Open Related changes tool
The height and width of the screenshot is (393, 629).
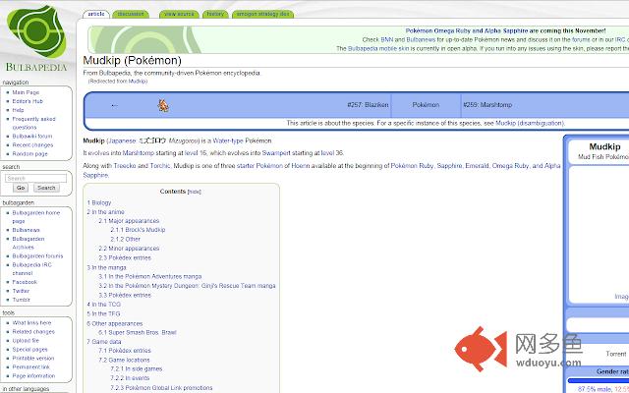[x=33, y=332]
